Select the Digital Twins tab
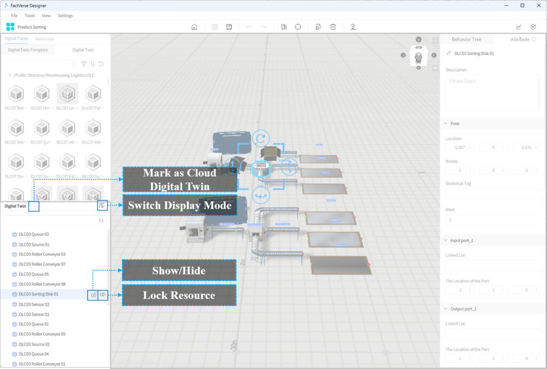547x369 pixels. click(x=16, y=38)
